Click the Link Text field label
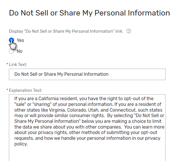This screenshot has width=179, height=161. 18,65
